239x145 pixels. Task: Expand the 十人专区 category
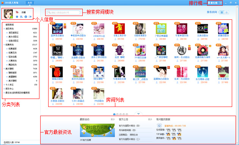(4, 84)
